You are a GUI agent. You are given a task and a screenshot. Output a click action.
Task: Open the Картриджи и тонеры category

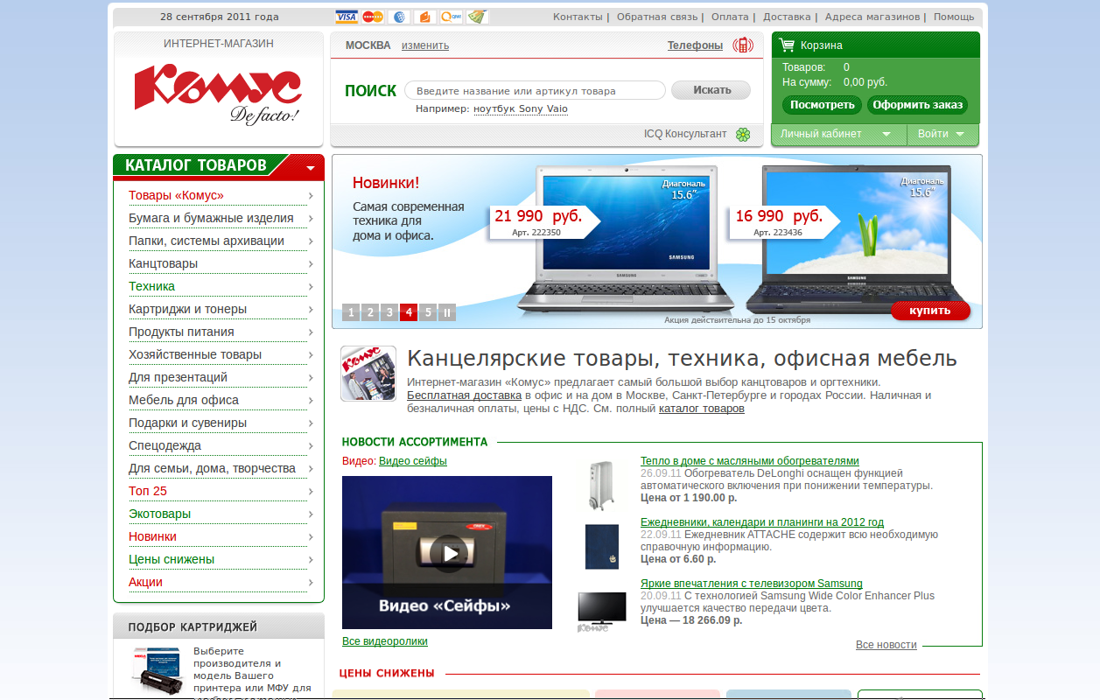click(x=187, y=309)
